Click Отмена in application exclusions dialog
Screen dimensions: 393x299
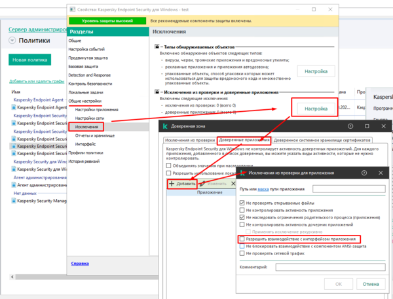point(371,284)
